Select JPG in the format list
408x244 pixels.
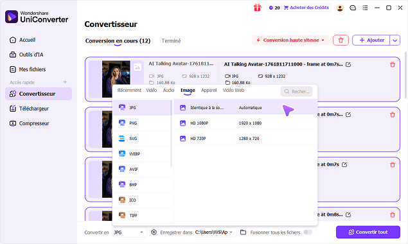[143, 107]
